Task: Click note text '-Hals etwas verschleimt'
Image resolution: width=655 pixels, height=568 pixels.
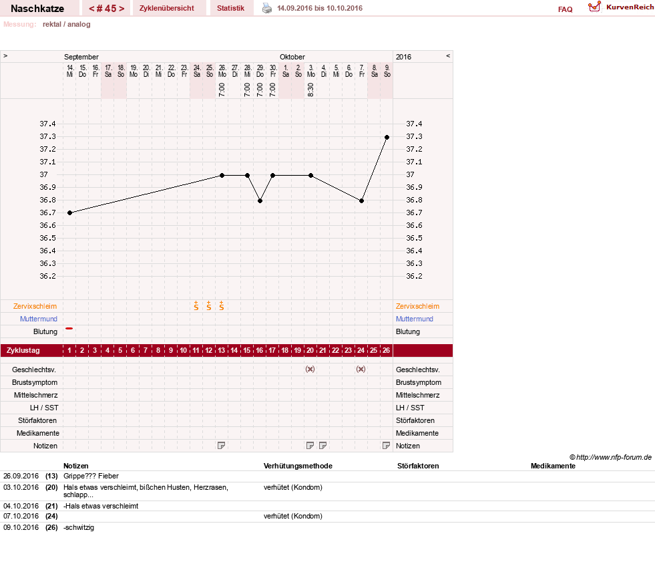Action: [x=101, y=506]
